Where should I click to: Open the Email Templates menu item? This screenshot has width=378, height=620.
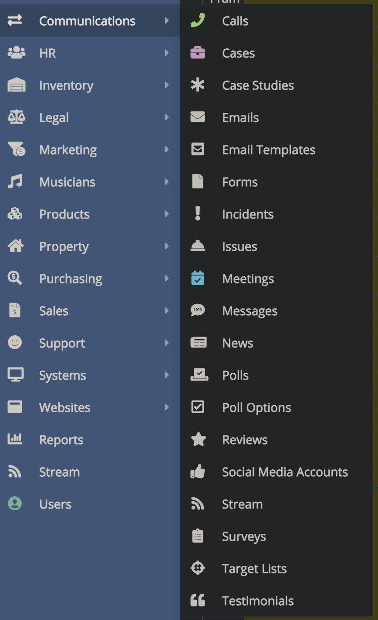click(x=268, y=150)
